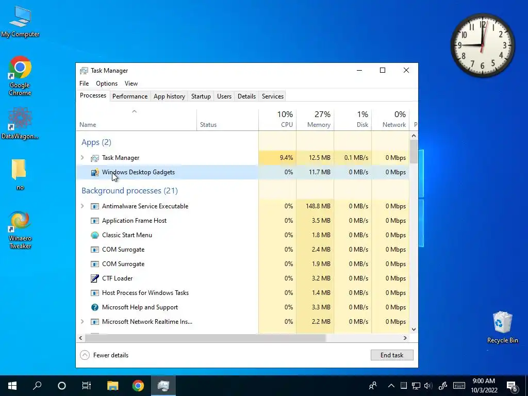Image resolution: width=528 pixels, height=396 pixels.
Task: Click horizontal scrollbar left arrow
Action: [80, 338]
